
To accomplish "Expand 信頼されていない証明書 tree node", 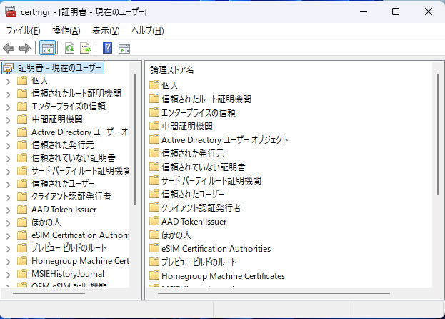I will coord(9,159).
